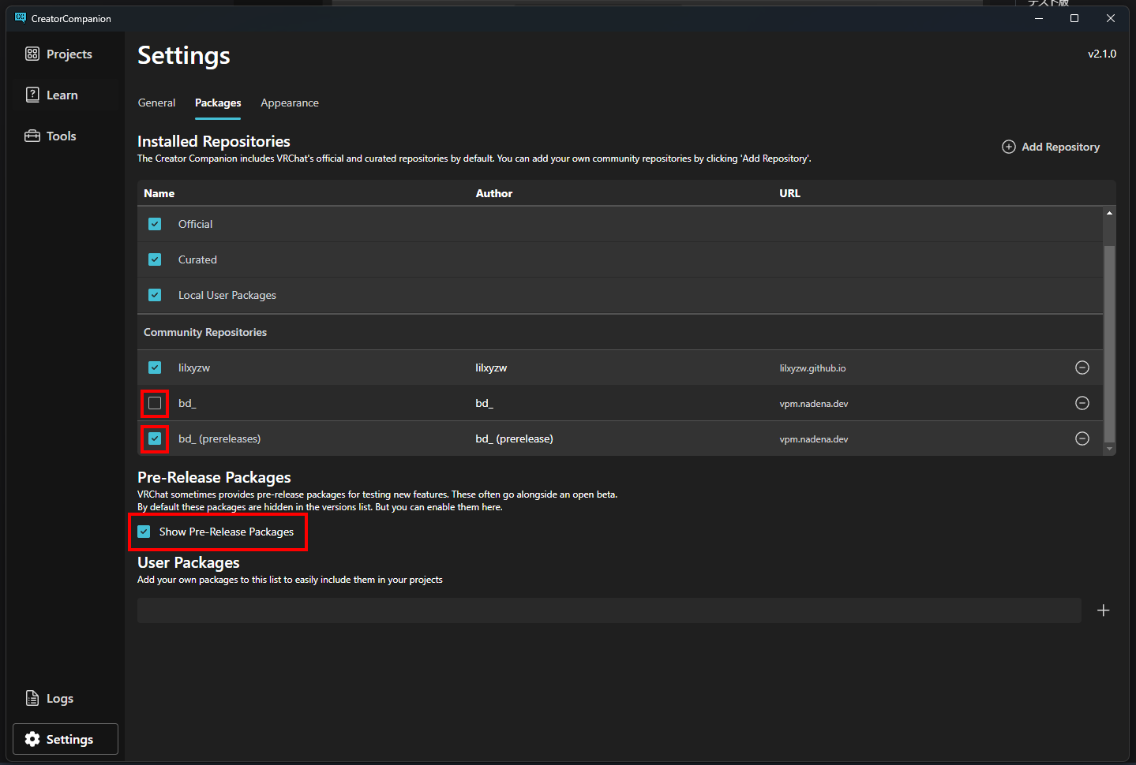Open the Learn section
This screenshot has height=765, width=1136.
click(52, 95)
